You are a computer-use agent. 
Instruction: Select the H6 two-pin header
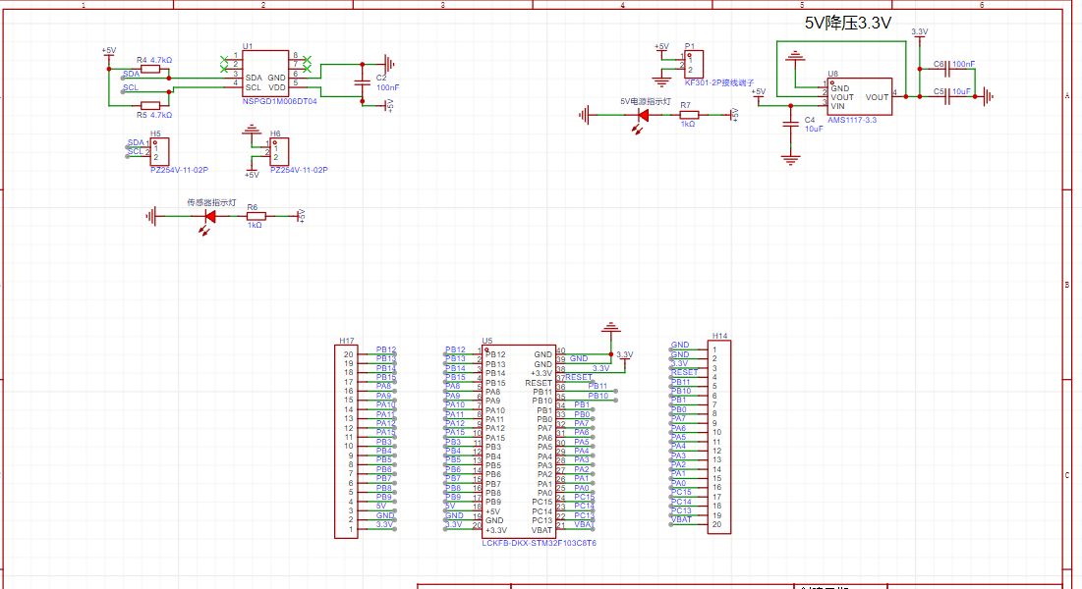pos(279,151)
